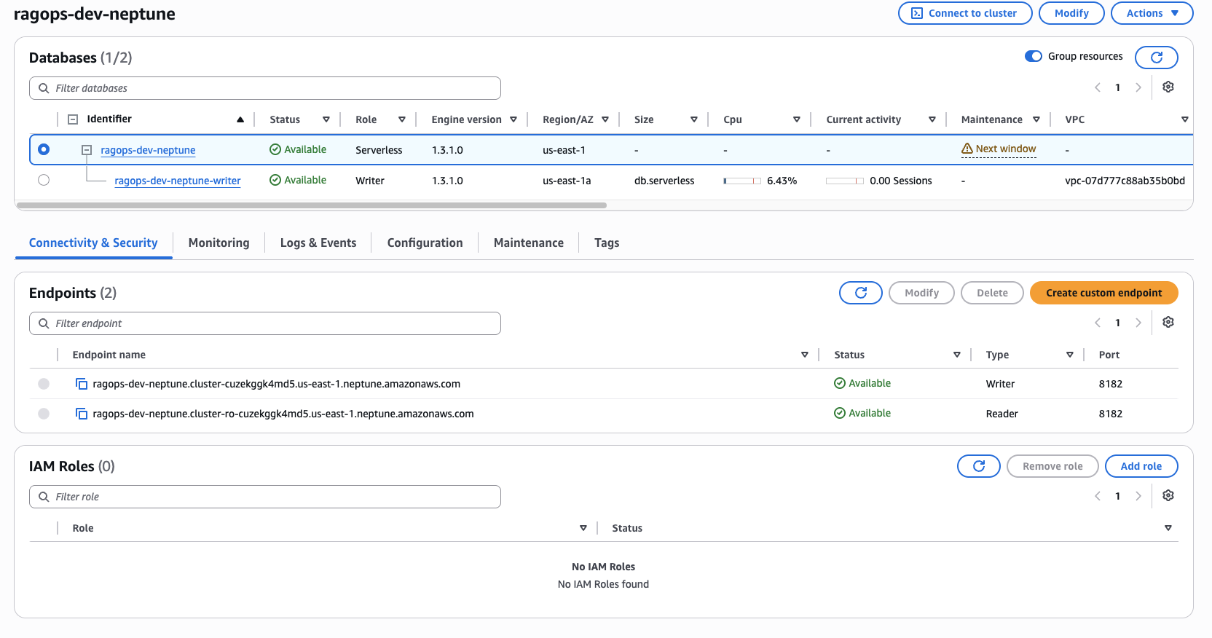This screenshot has width=1212, height=638.
Task: Go to previous page of IAM Roles
Action: click(1098, 496)
